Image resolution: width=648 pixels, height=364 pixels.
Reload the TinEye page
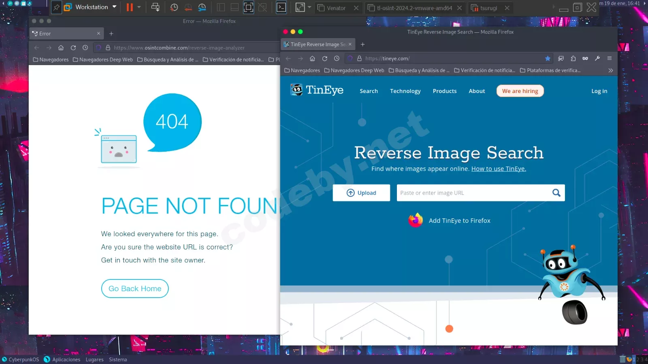pyautogui.click(x=324, y=59)
